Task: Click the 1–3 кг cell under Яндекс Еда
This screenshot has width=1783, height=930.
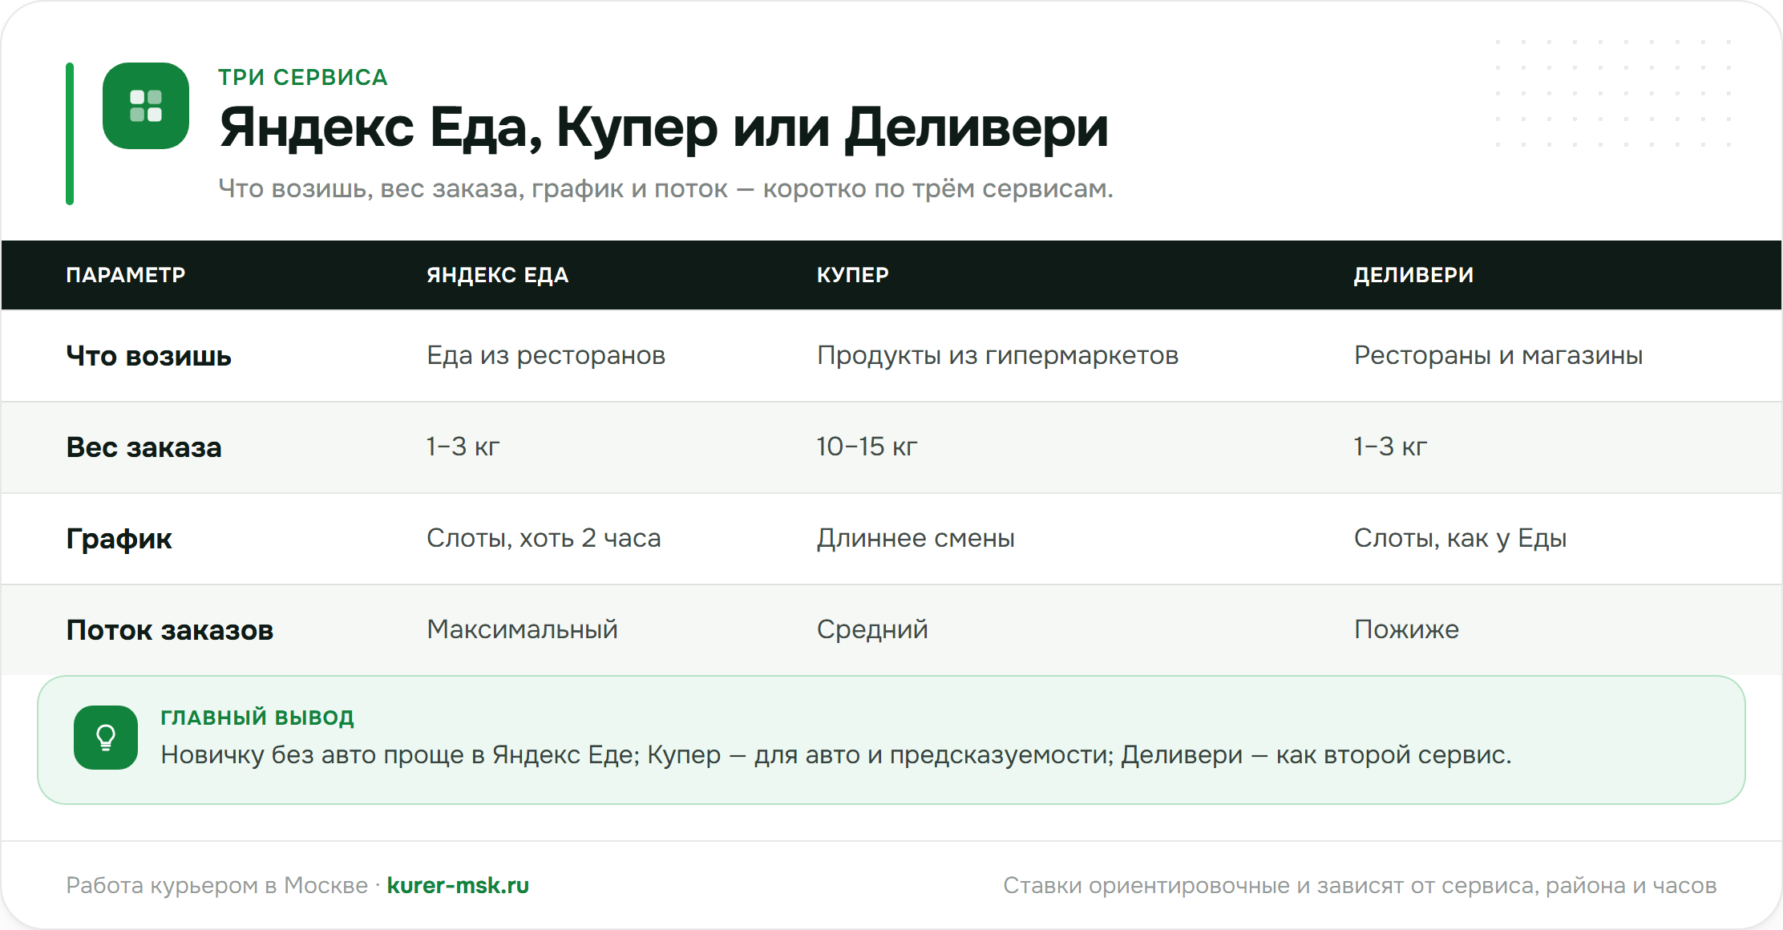Action: click(x=463, y=447)
